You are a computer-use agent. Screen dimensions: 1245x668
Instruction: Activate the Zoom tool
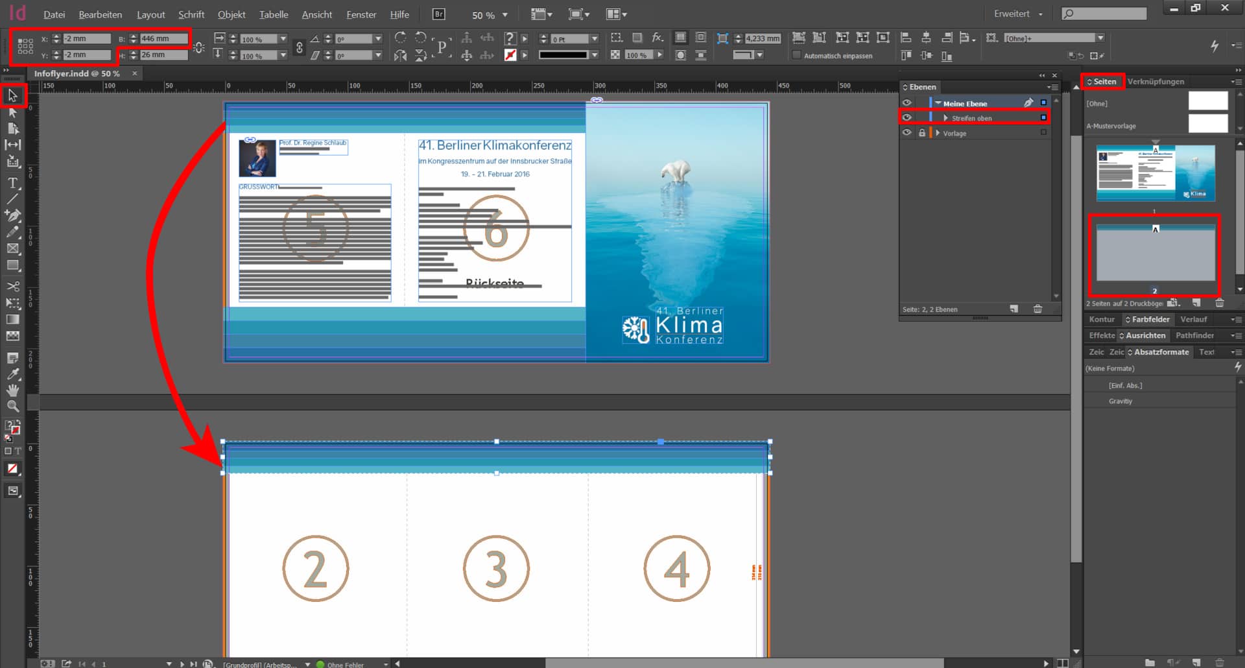(x=12, y=407)
